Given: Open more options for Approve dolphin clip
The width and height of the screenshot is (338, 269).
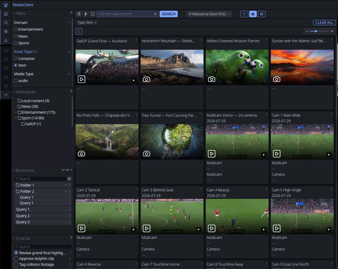Looking at the screenshot, I should (x=70, y=259).
